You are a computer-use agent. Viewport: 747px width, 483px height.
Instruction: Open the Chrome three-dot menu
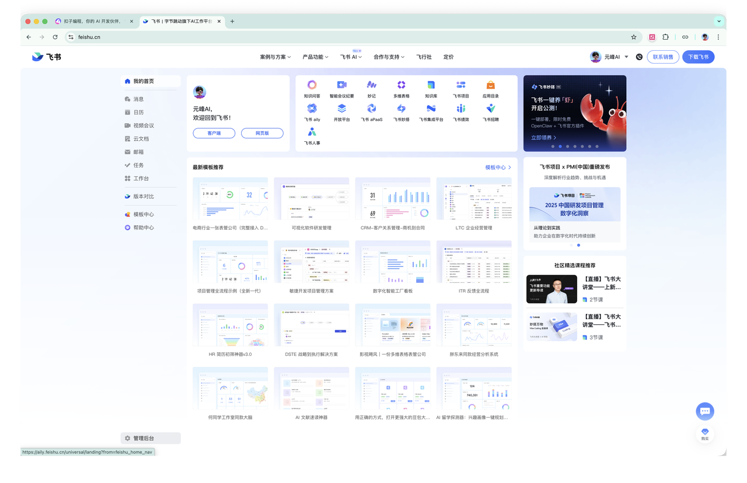718,37
